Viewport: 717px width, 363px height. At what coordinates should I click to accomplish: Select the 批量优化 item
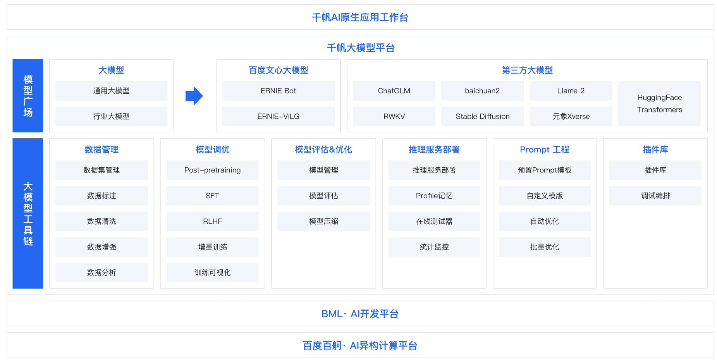(x=545, y=247)
